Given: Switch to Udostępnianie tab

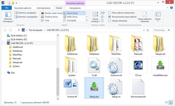Looking at the screenshot, I should [x=44, y=8].
